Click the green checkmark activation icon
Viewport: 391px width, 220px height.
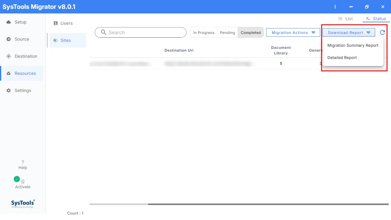[17, 179]
